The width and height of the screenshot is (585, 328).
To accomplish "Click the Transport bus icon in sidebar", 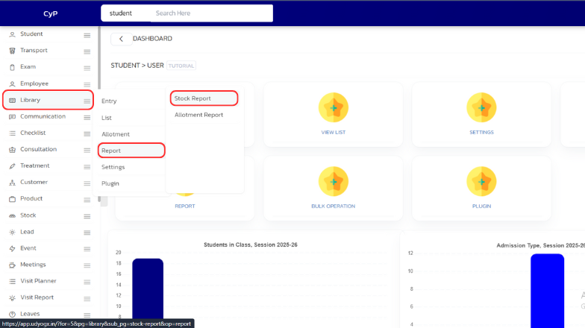I will tap(12, 51).
